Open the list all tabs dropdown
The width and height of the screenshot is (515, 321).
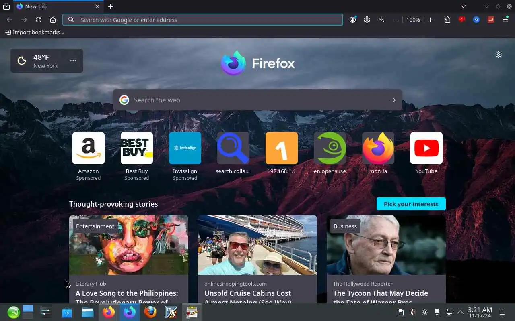[463, 6]
